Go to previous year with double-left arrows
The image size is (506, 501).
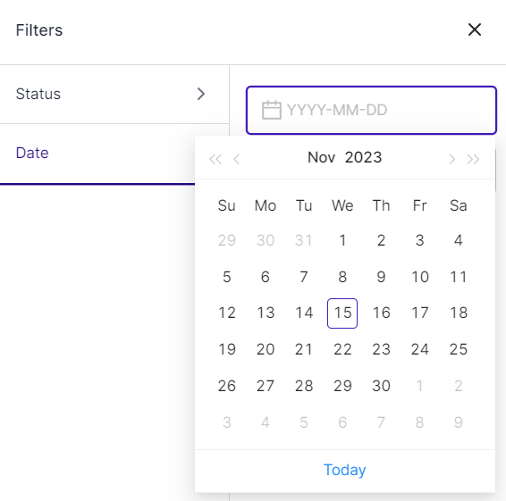click(x=215, y=159)
